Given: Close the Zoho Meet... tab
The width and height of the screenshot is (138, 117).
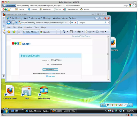Looking at the screenshot, I should tap(38, 32).
